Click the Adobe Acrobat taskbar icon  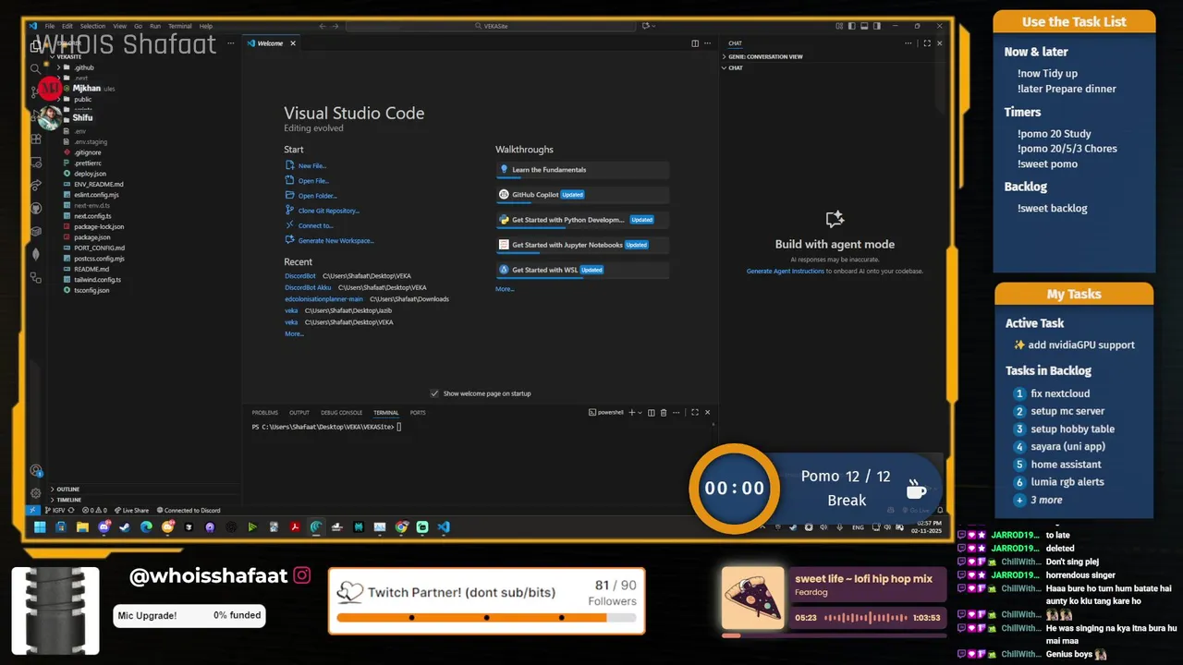tap(295, 527)
